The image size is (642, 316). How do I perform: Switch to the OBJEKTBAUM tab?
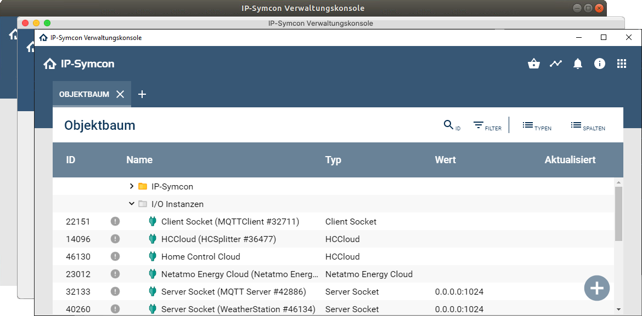[84, 94]
